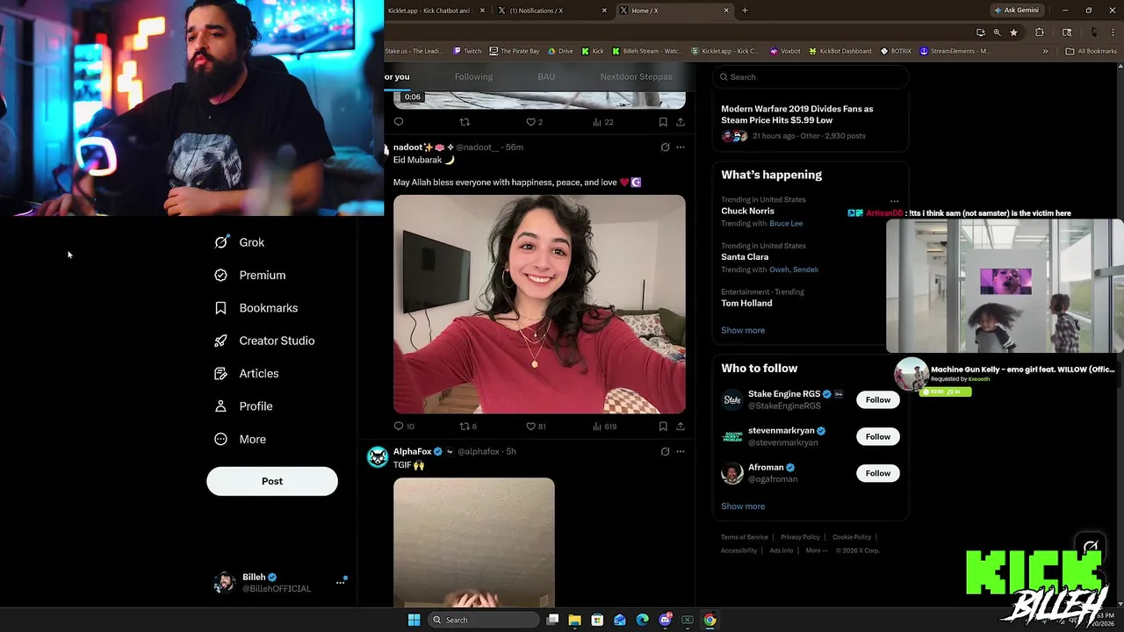Open Premium in the left navigation

click(x=250, y=275)
